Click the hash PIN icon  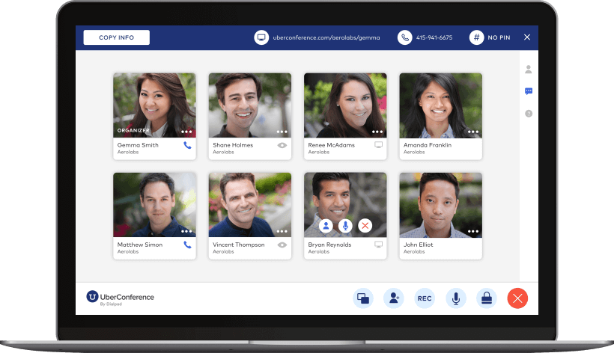[476, 37]
